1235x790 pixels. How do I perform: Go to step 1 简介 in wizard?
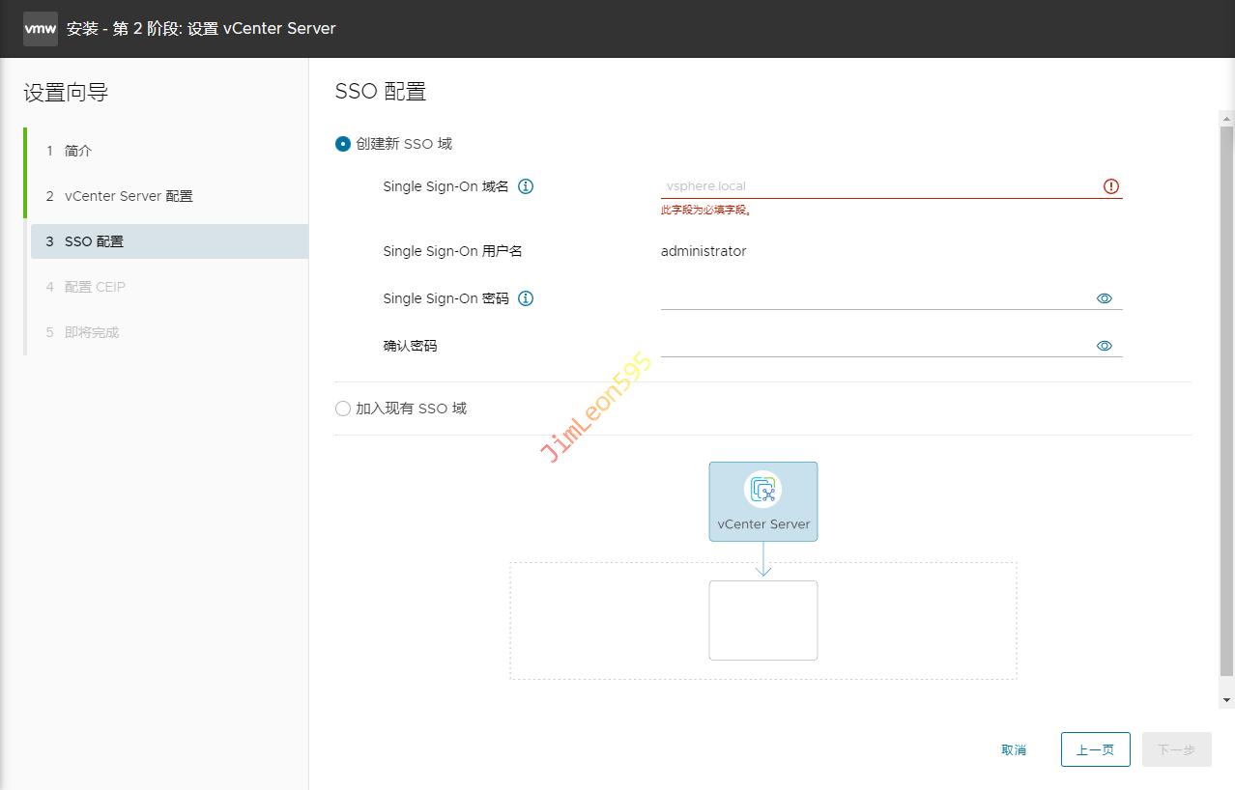point(78,151)
